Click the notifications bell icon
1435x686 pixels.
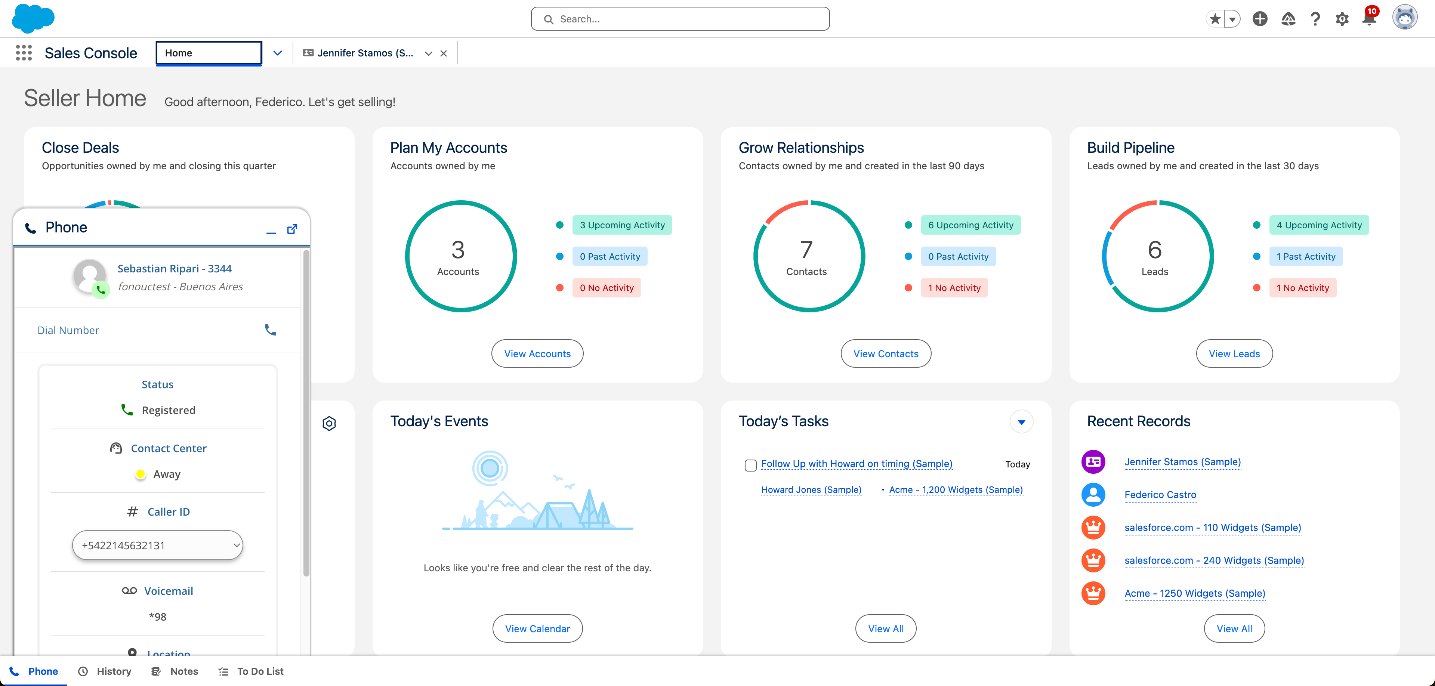1369,19
